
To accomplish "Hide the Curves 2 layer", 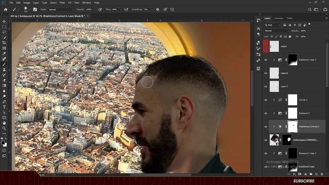I will coord(266,100).
